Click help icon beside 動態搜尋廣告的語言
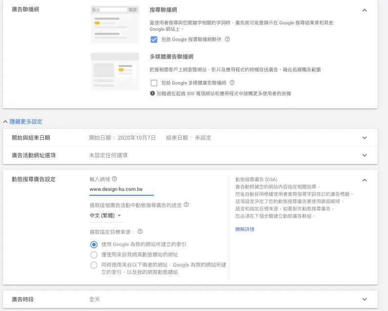The image size is (388, 311). tap(186, 205)
